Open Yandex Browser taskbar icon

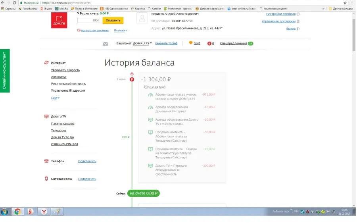tap(44, 211)
